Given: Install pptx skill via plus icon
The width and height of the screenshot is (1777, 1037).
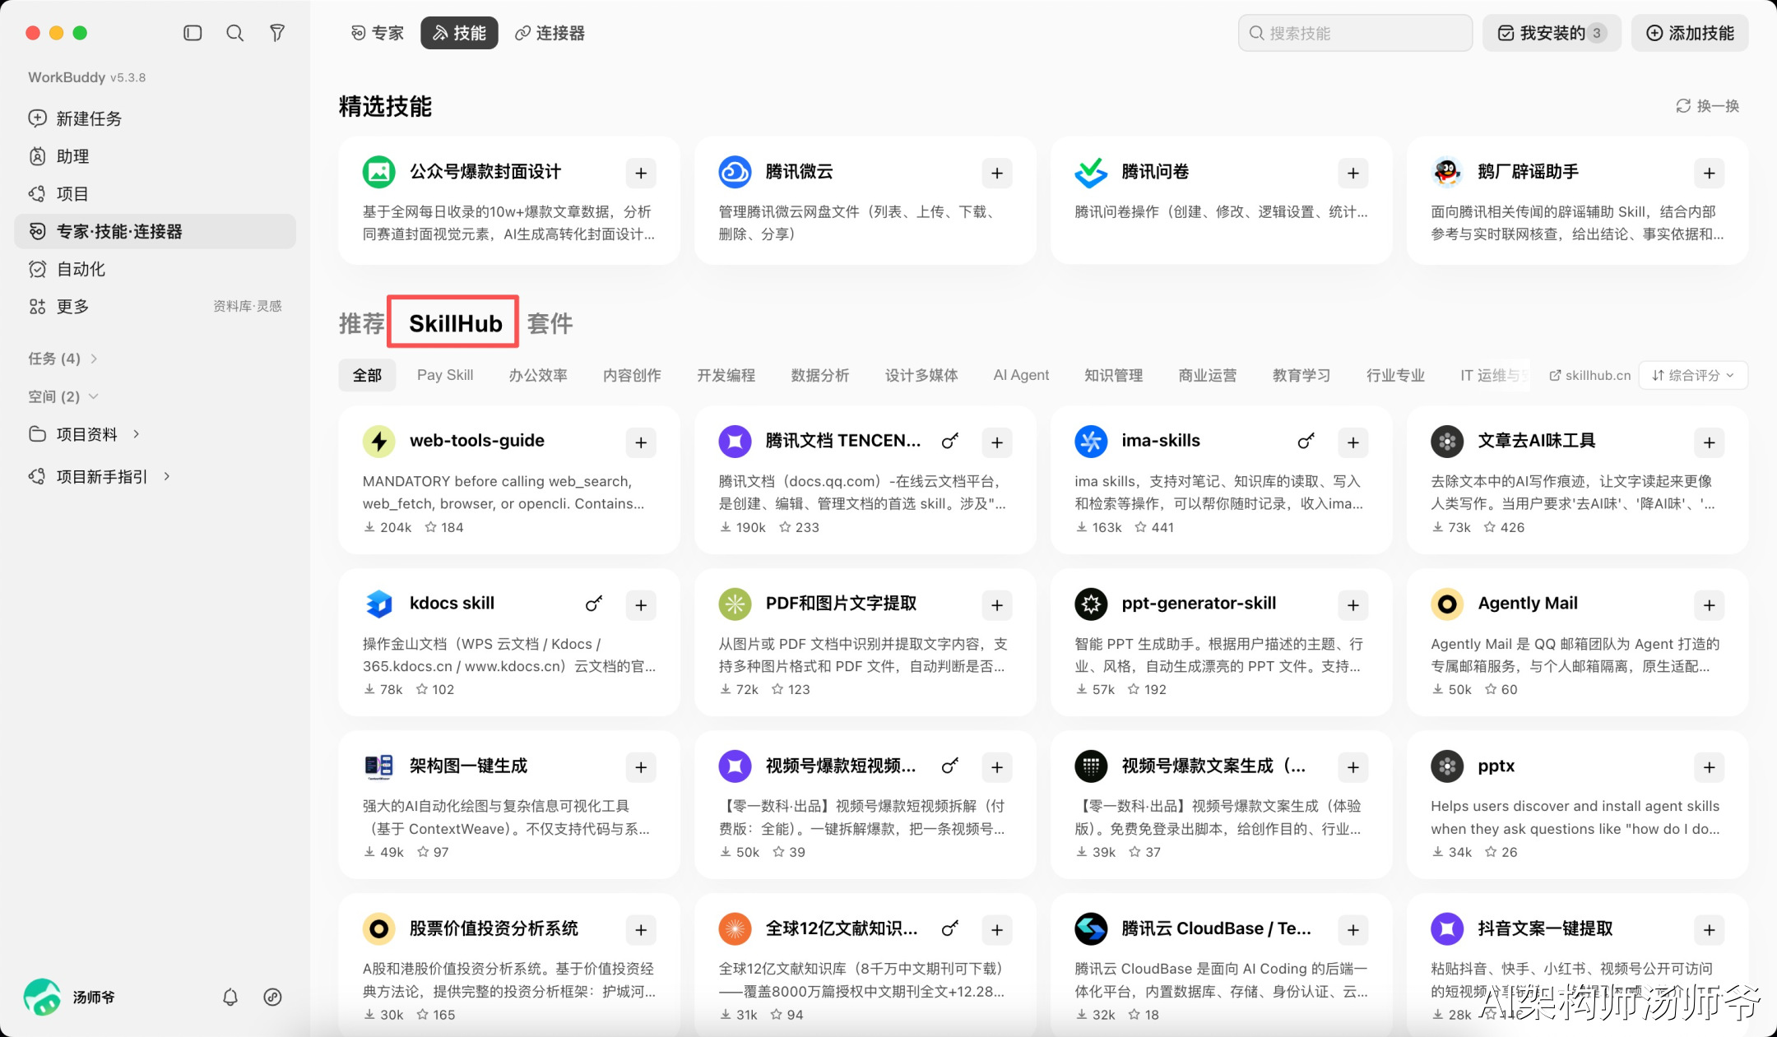Looking at the screenshot, I should 1710,767.
